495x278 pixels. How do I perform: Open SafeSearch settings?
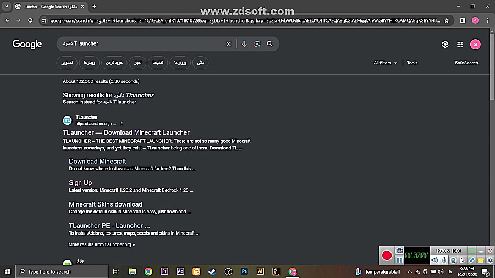pos(466,63)
